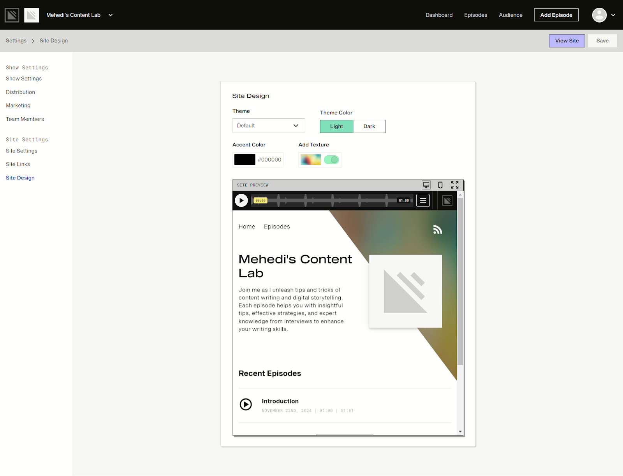Screen dimensions: 623x476
Task: Click the #000000 hex color input field
Action: point(269,160)
